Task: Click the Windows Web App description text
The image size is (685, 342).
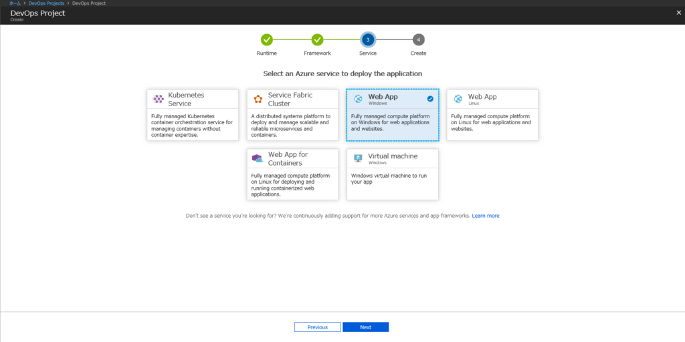Action: tap(391, 122)
